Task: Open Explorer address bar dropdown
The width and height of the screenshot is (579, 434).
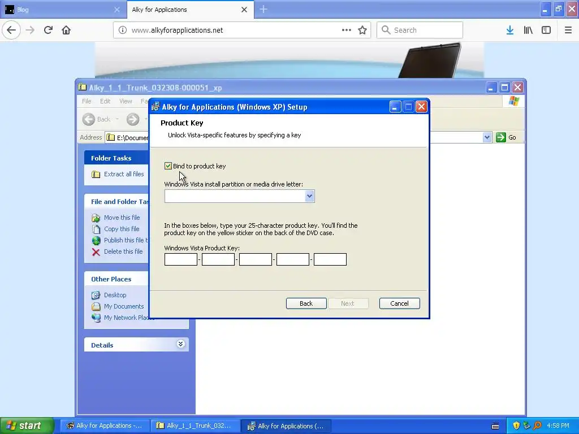Action: [487, 138]
